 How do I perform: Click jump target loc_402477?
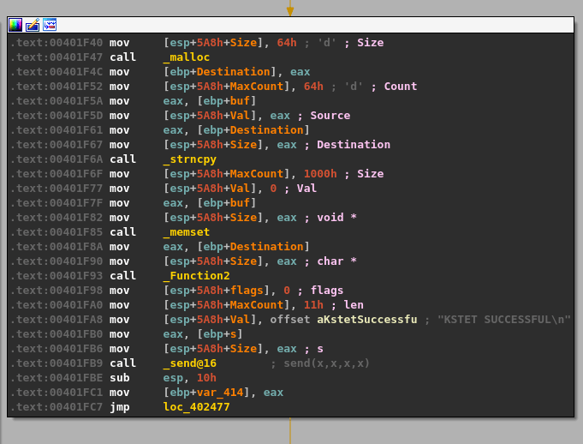click(x=196, y=407)
